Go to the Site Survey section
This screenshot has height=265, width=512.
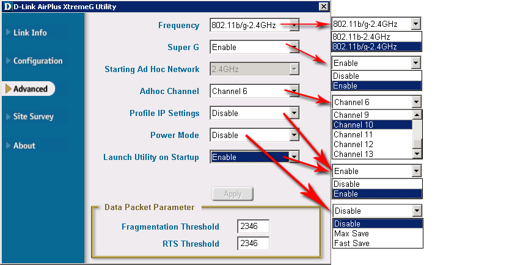(x=33, y=117)
